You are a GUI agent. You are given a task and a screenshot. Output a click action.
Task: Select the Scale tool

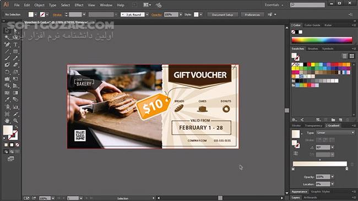(x=15, y=72)
